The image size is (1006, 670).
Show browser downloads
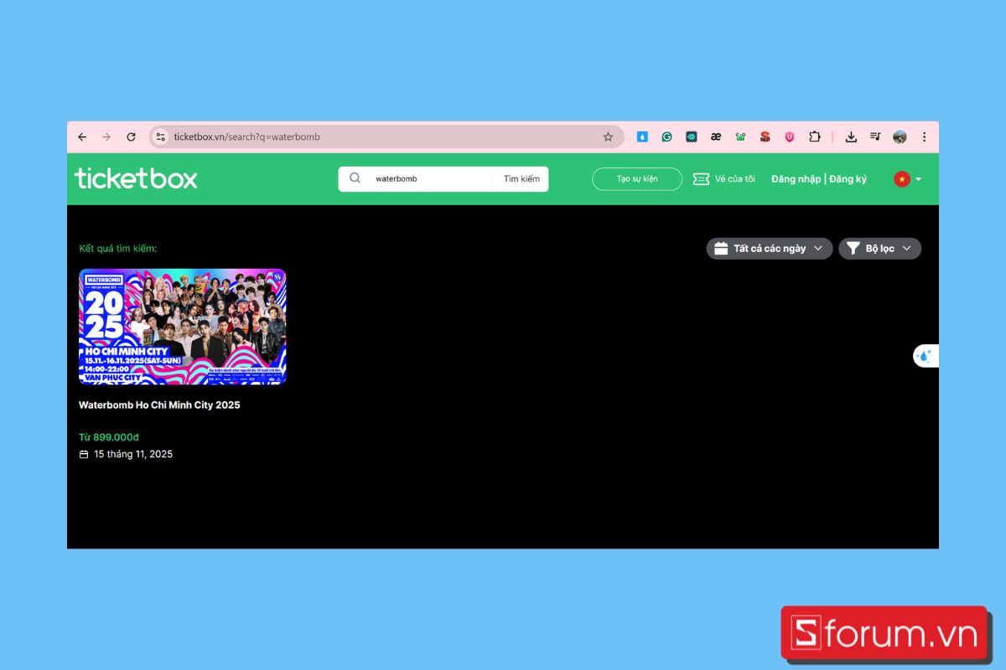[x=851, y=137]
